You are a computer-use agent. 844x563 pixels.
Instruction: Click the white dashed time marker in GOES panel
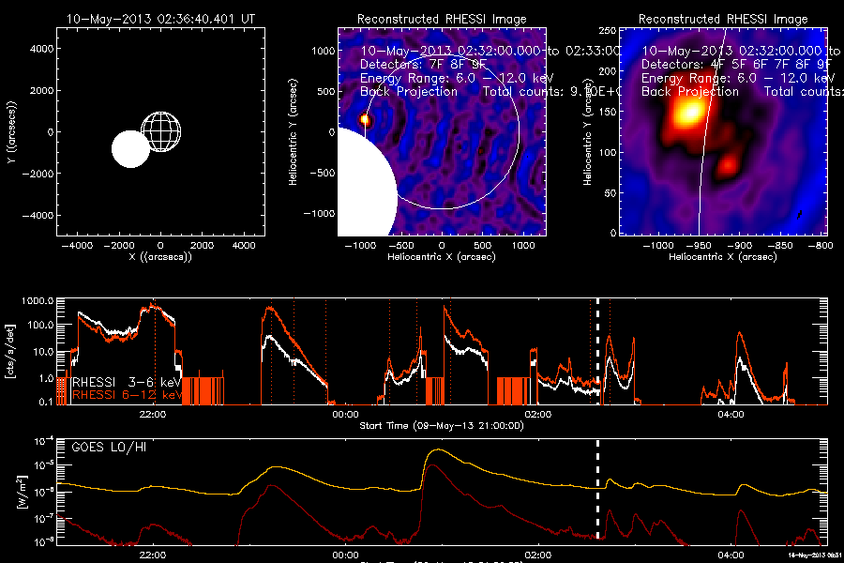point(597,490)
